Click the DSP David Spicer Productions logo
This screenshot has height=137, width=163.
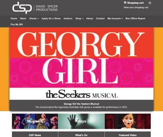(35, 8)
